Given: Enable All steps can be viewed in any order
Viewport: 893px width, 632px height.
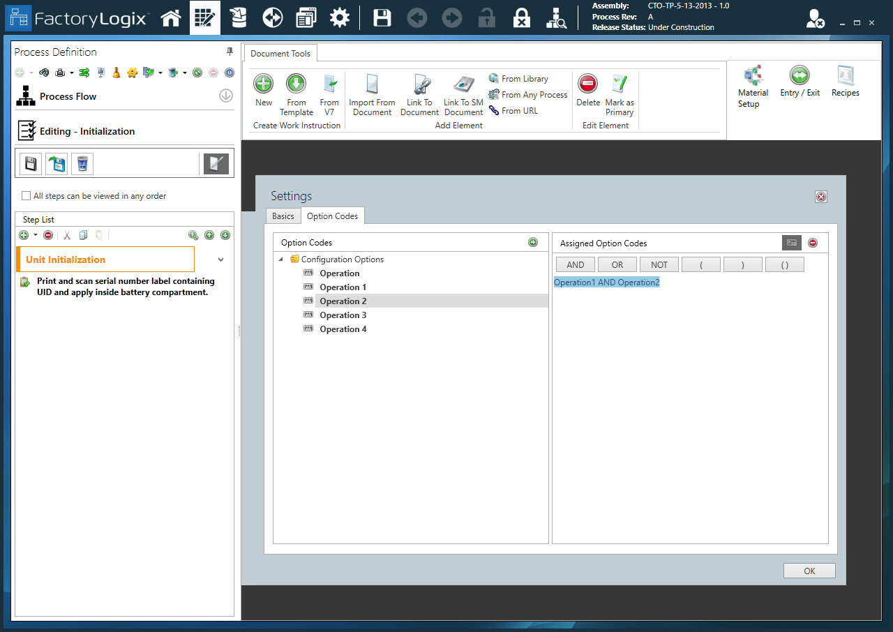Looking at the screenshot, I should (27, 196).
